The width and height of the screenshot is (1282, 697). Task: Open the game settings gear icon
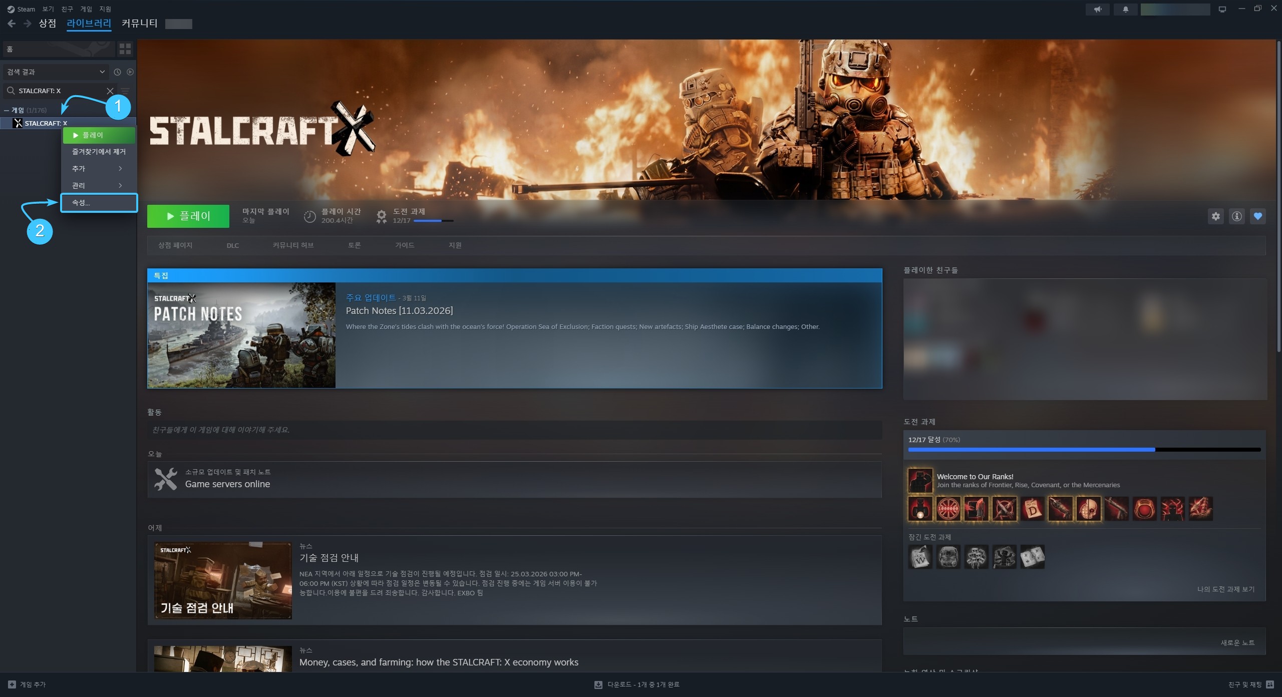(1216, 216)
